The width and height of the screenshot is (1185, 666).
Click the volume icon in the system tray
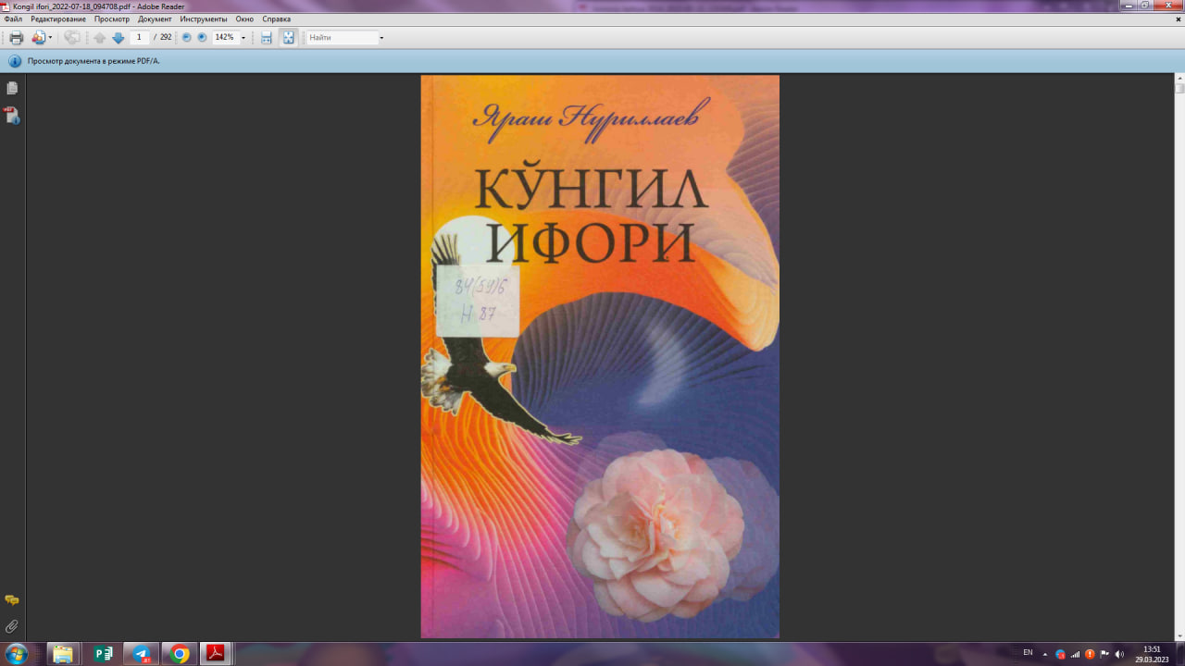pyautogui.click(x=1118, y=654)
